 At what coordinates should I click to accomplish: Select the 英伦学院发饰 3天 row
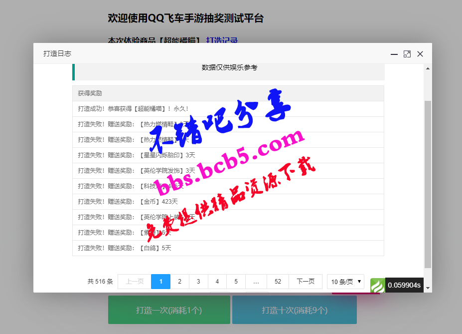click(228, 171)
